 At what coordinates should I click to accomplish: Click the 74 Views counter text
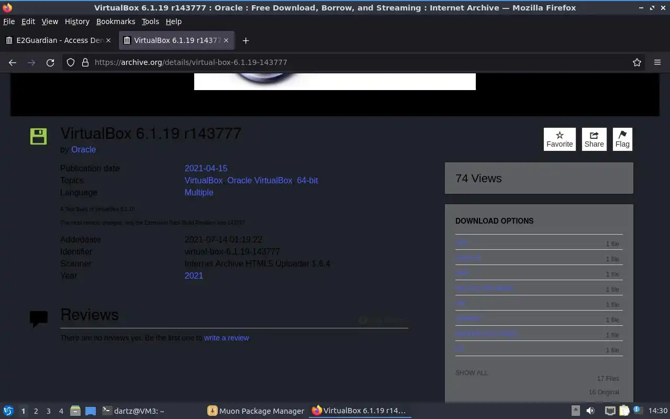[x=478, y=178]
